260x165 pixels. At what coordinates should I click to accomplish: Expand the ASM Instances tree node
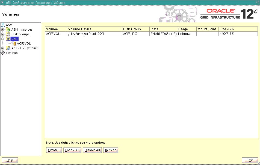[x=2, y=30]
